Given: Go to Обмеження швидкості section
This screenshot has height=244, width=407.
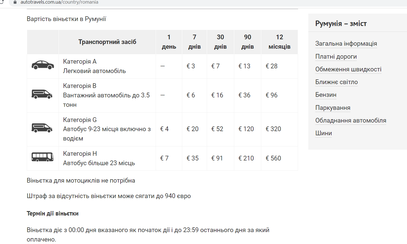Looking at the screenshot, I should click(348, 69).
